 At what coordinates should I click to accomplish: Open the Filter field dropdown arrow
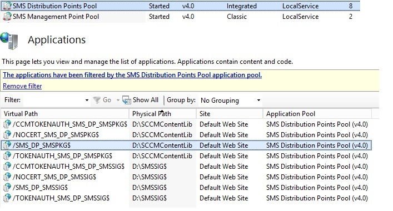tap(87, 101)
